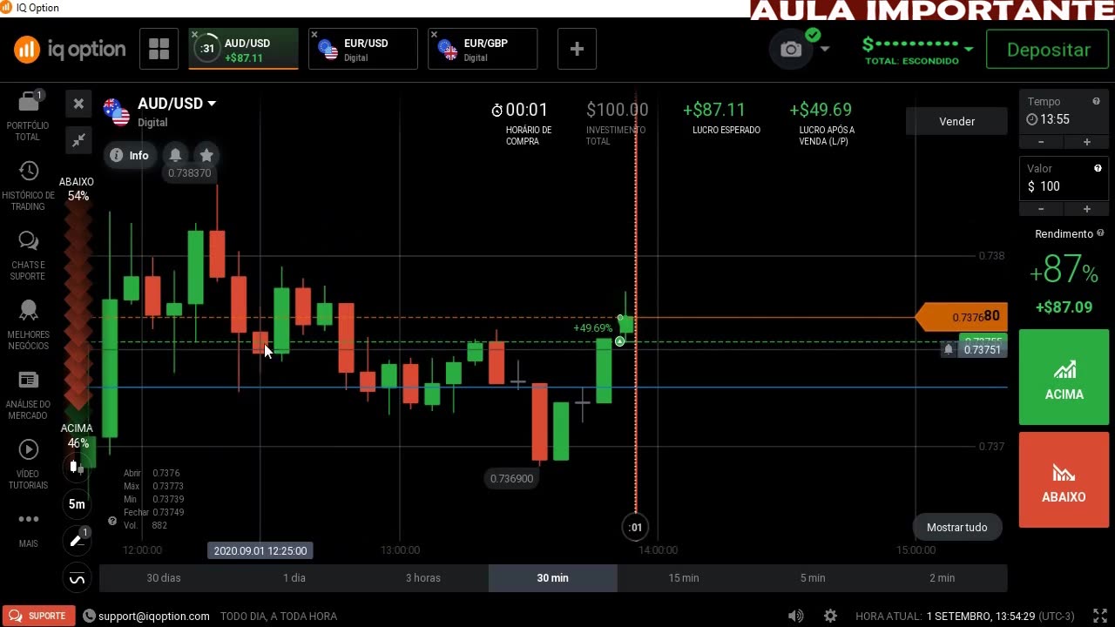1115x627 pixels.
Task: Toggle sound speaker icon in footer
Action: pos(795,616)
